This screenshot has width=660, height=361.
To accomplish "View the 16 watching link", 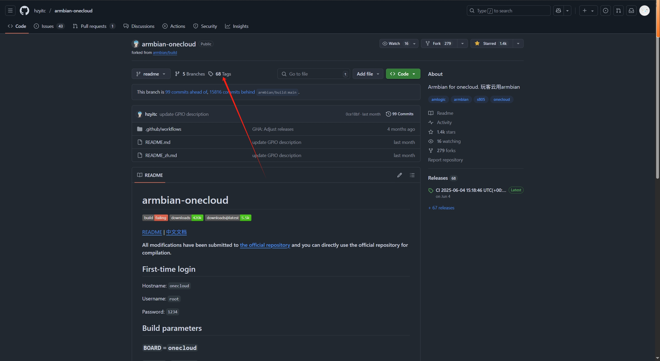I will point(444,141).
